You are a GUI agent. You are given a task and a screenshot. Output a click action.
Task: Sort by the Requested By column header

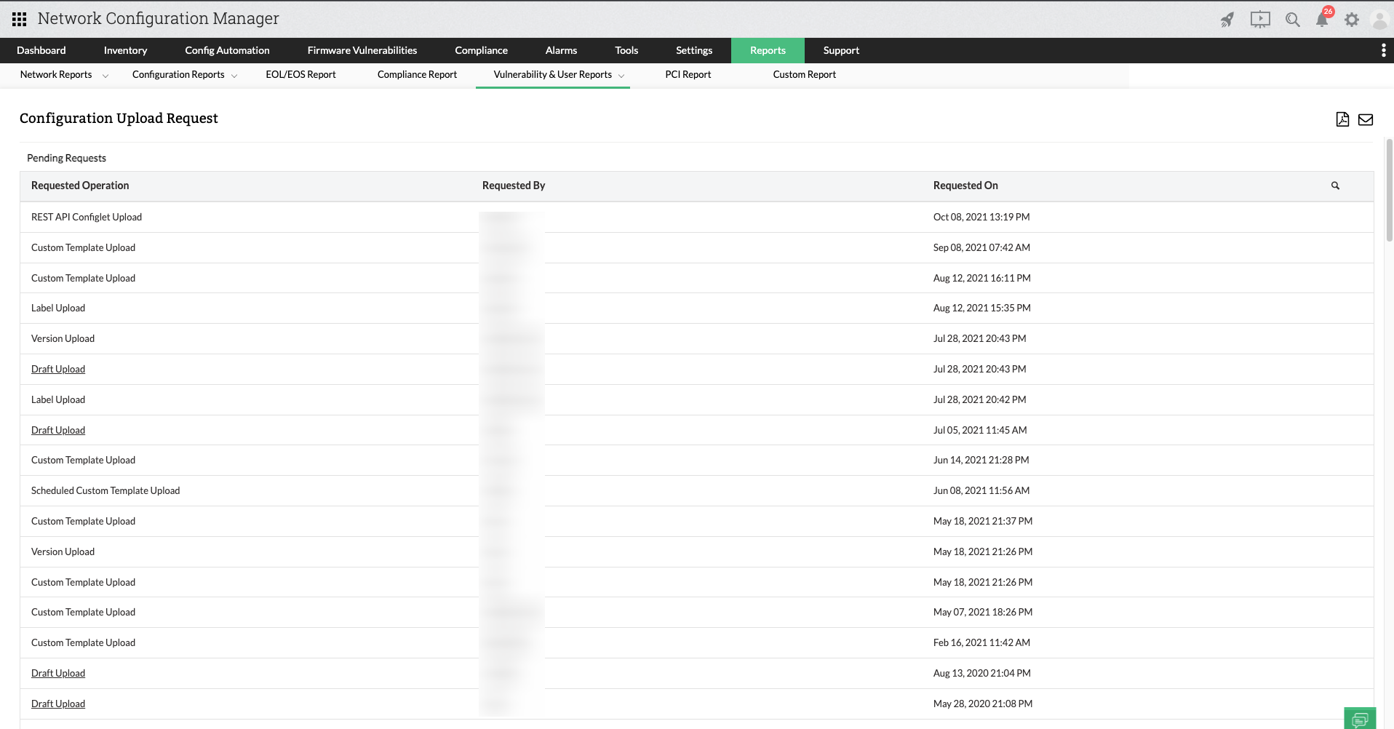(x=514, y=186)
